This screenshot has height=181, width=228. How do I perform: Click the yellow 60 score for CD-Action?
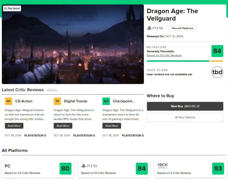pyautogui.click(x=9, y=101)
